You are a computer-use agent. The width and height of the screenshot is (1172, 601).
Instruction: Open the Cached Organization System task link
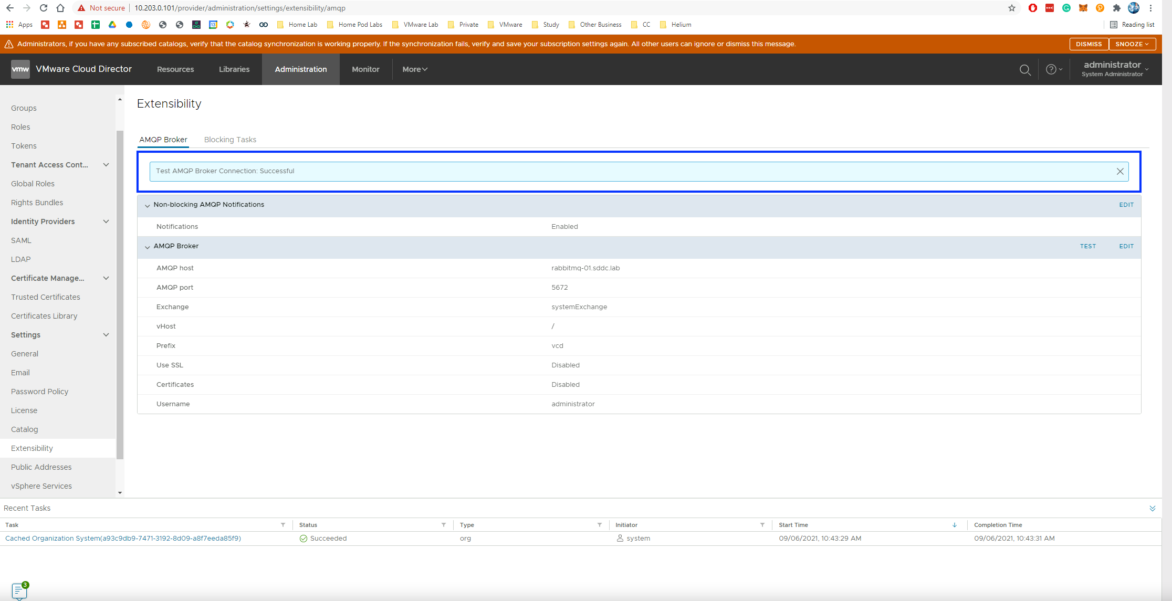tap(123, 538)
